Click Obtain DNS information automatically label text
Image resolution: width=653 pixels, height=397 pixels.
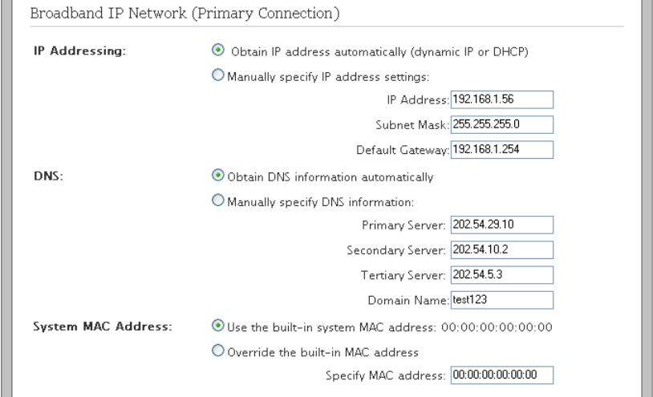(331, 177)
